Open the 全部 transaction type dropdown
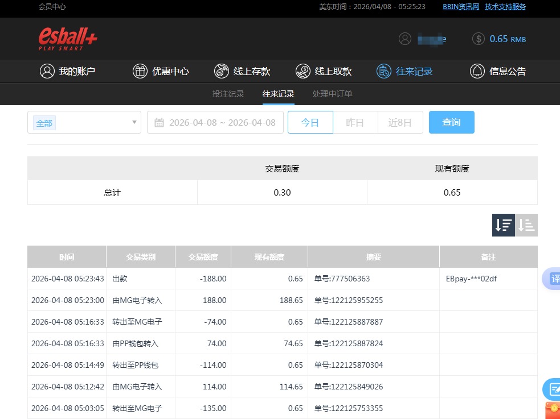 coord(84,122)
